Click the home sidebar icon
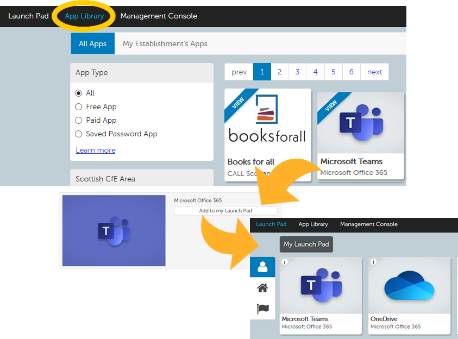Viewport: 458px width, 339px height. click(x=262, y=288)
